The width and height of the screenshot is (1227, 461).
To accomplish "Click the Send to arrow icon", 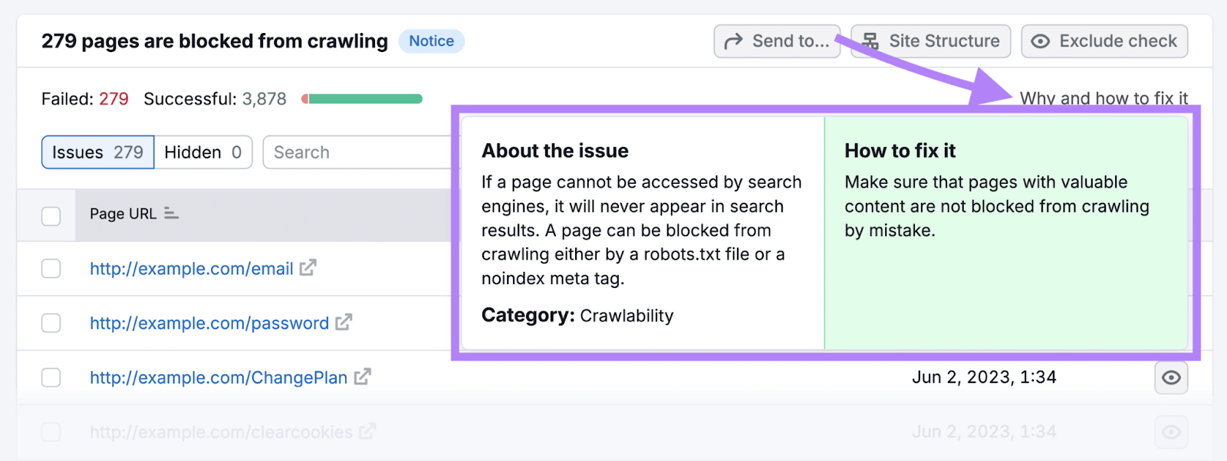I will click(733, 41).
